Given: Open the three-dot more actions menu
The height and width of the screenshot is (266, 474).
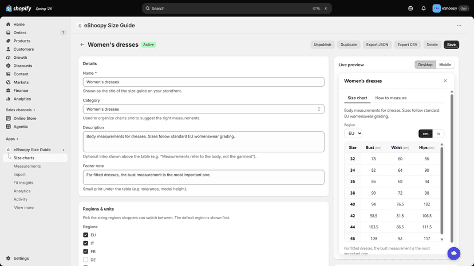Looking at the screenshot, I should coord(459,26).
